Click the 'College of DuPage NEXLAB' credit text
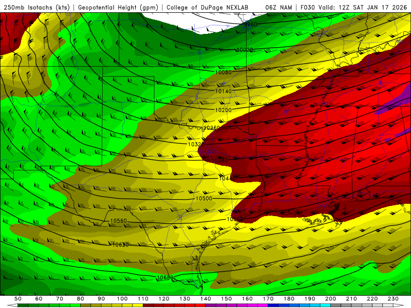The width and height of the screenshot is (411, 308). coord(208,8)
